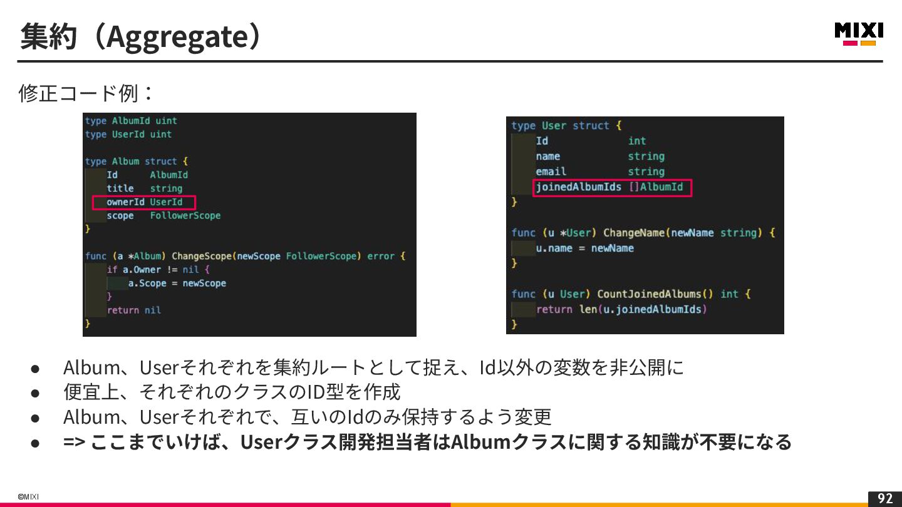902x507 pixels.
Task: Click the line 'type Album struct {'
Action: (137, 161)
